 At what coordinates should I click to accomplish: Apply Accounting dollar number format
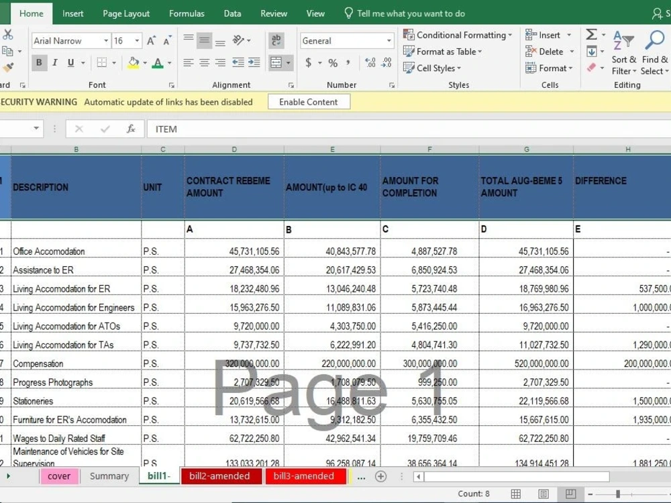tap(309, 63)
